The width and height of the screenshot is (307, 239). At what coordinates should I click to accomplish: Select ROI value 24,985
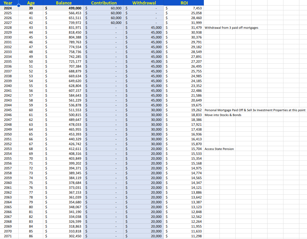[x=184, y=76]
